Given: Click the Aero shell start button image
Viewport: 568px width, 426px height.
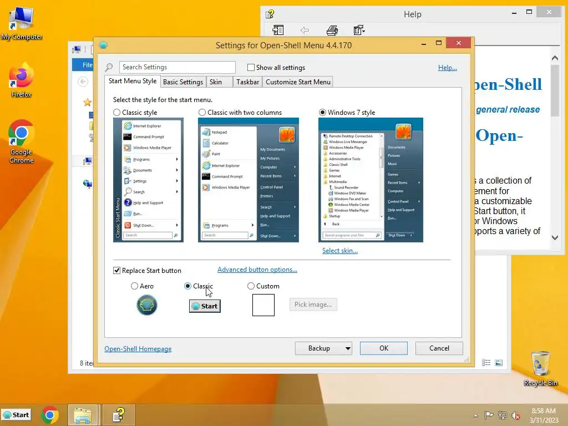Looking at the screenshot, I should 146,305.
